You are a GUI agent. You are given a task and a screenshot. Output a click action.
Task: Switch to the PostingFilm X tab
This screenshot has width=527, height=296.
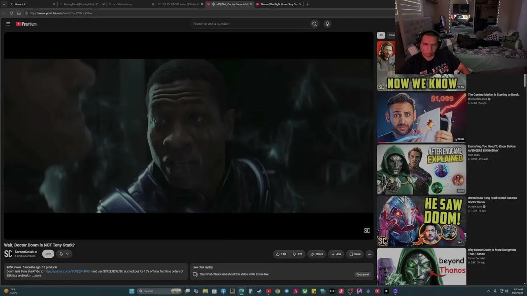point(82,4)
